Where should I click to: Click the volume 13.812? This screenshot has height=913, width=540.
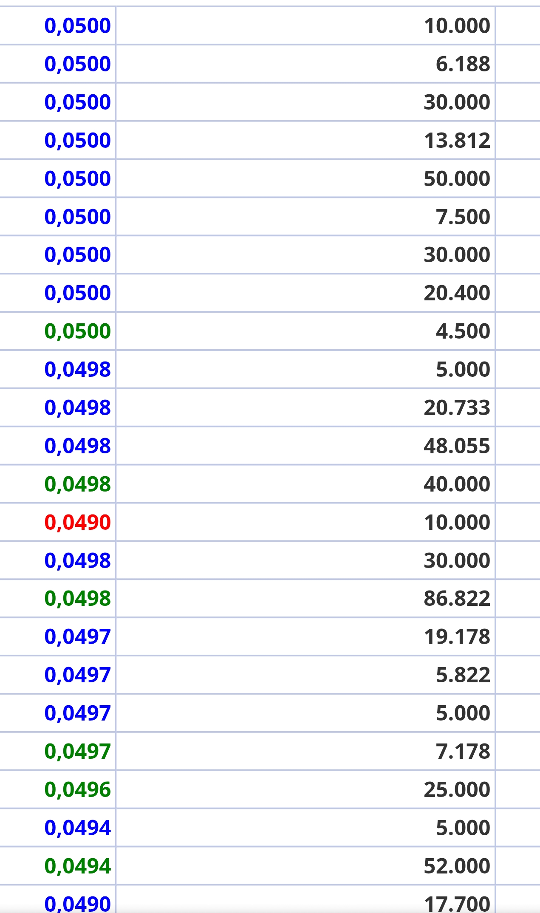pos(457,141)
